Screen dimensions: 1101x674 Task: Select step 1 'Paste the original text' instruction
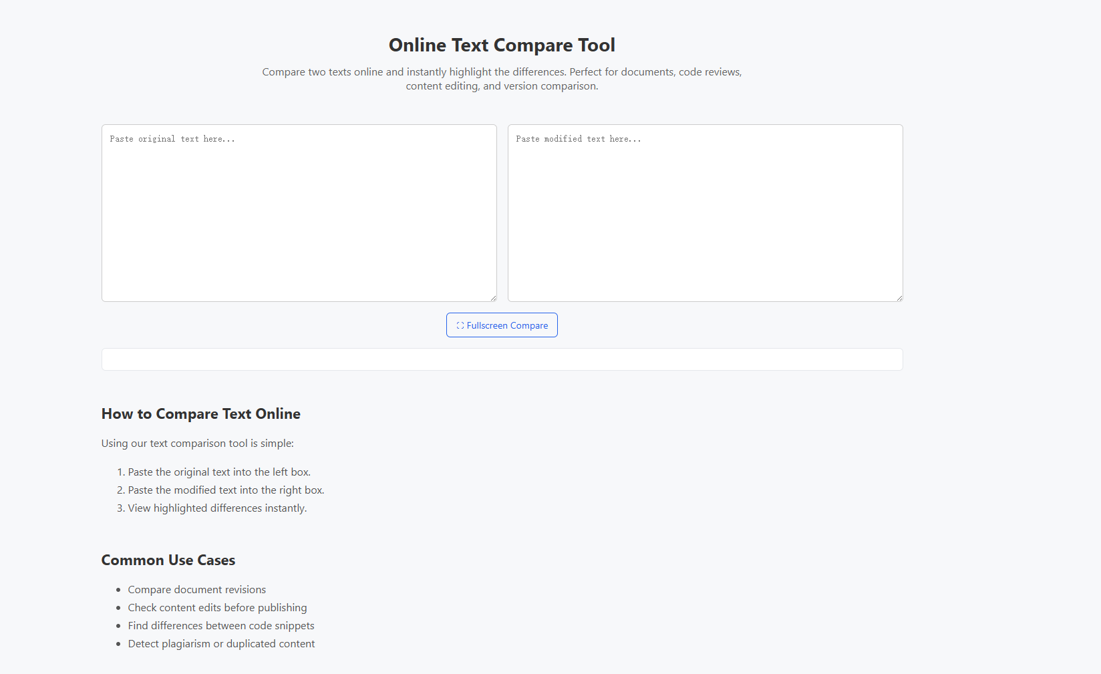pyautogui.click(x=218, y=472)
